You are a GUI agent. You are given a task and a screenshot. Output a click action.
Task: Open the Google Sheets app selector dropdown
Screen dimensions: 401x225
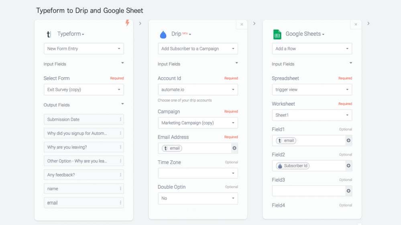305,34
